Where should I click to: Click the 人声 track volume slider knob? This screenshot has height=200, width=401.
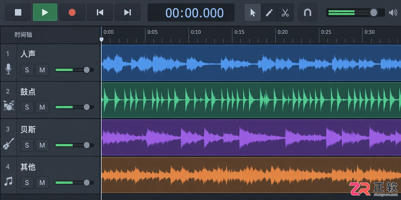[87, 70]
